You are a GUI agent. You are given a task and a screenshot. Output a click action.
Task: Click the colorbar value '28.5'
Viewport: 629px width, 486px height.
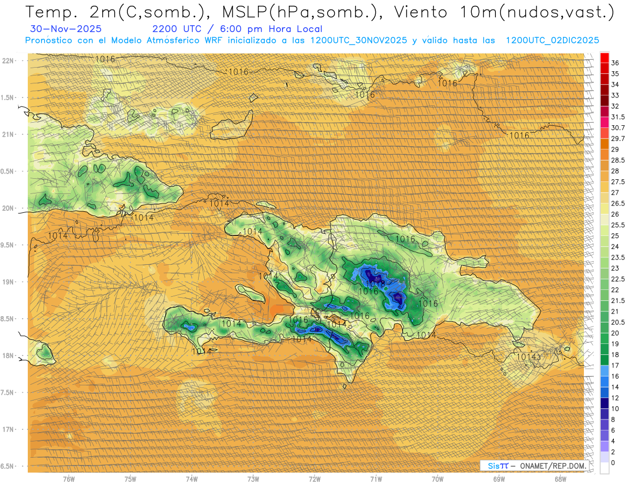[x=618, y=160]
